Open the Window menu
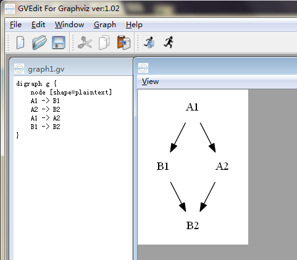Viewport: 297px width, 260px height. pyautogui.click(x=69, y=25)
